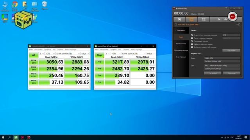The image size is (250, 140).
Task: Click Bandicam camera screenshot icon
Action: point(225,19)
